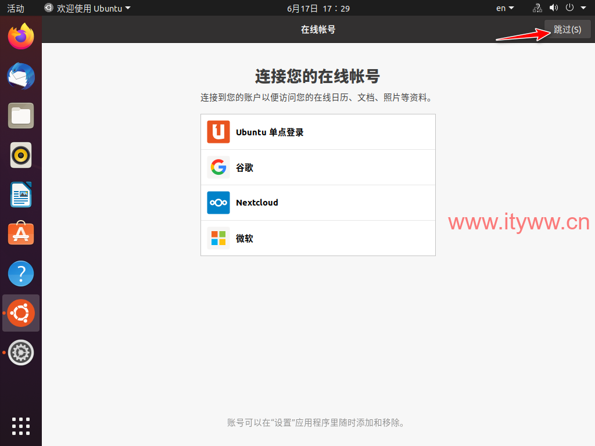The height and width of the screenshot is (446, 595).
Task: Click the Ubuntu welcome app dock icon
Action: tap(21, 313)
